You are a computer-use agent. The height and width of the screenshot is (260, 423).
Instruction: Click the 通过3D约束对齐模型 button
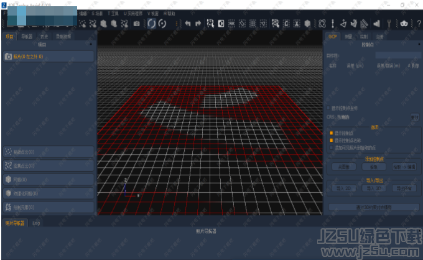(x=374, y=207)
